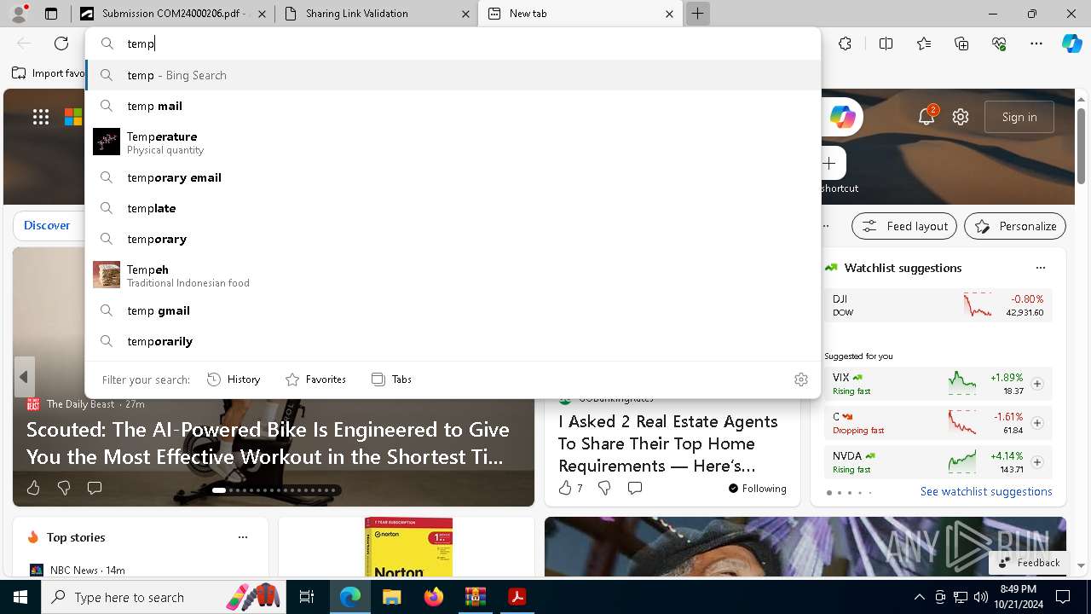
Task: Open the browser extensions icon
Action: 845,43
